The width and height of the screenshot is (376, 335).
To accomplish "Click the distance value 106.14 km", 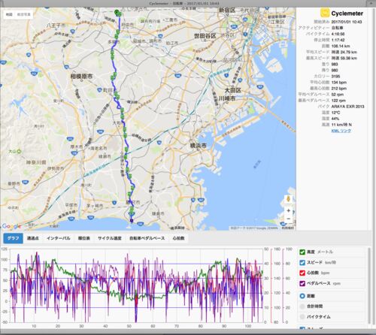I will coord(341,46).
